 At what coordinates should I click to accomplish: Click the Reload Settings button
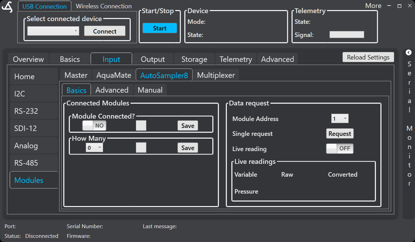(x=368, y=57)
